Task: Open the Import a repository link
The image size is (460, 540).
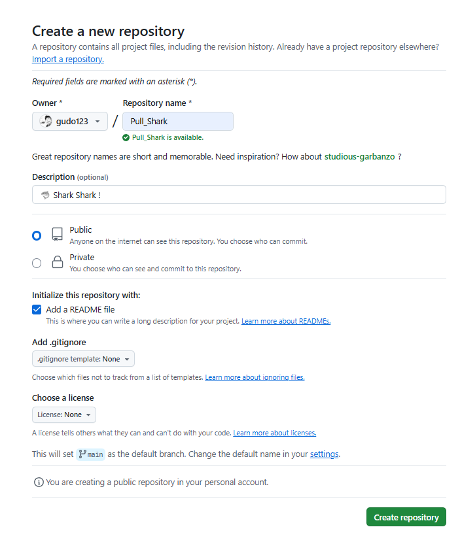Action: (x=68, y=59)
